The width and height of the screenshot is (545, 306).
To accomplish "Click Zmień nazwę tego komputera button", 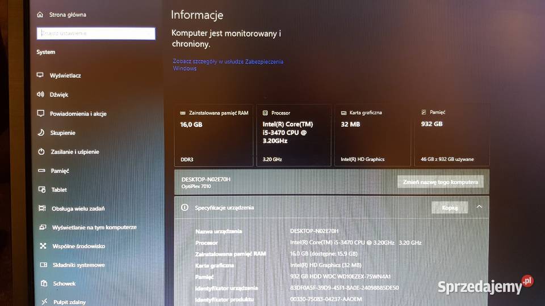I will point(441,182).
